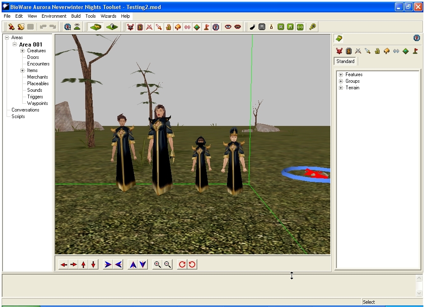Open the Wizards menu

108,16
